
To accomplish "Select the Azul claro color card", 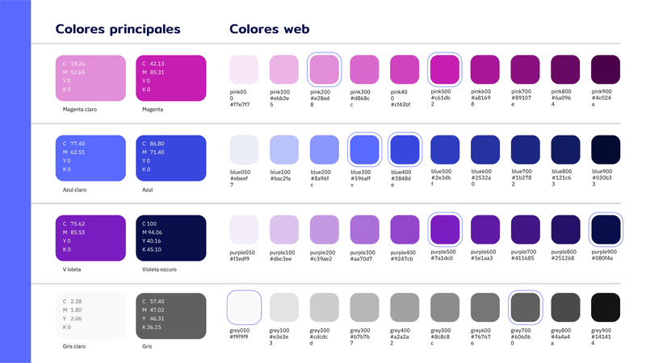I will [90, 158].
